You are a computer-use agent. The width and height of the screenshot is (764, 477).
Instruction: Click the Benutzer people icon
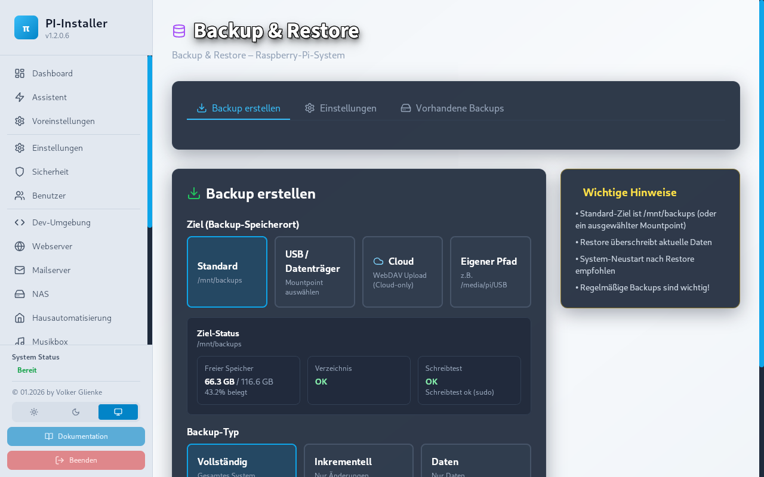[x=20, y=196]
